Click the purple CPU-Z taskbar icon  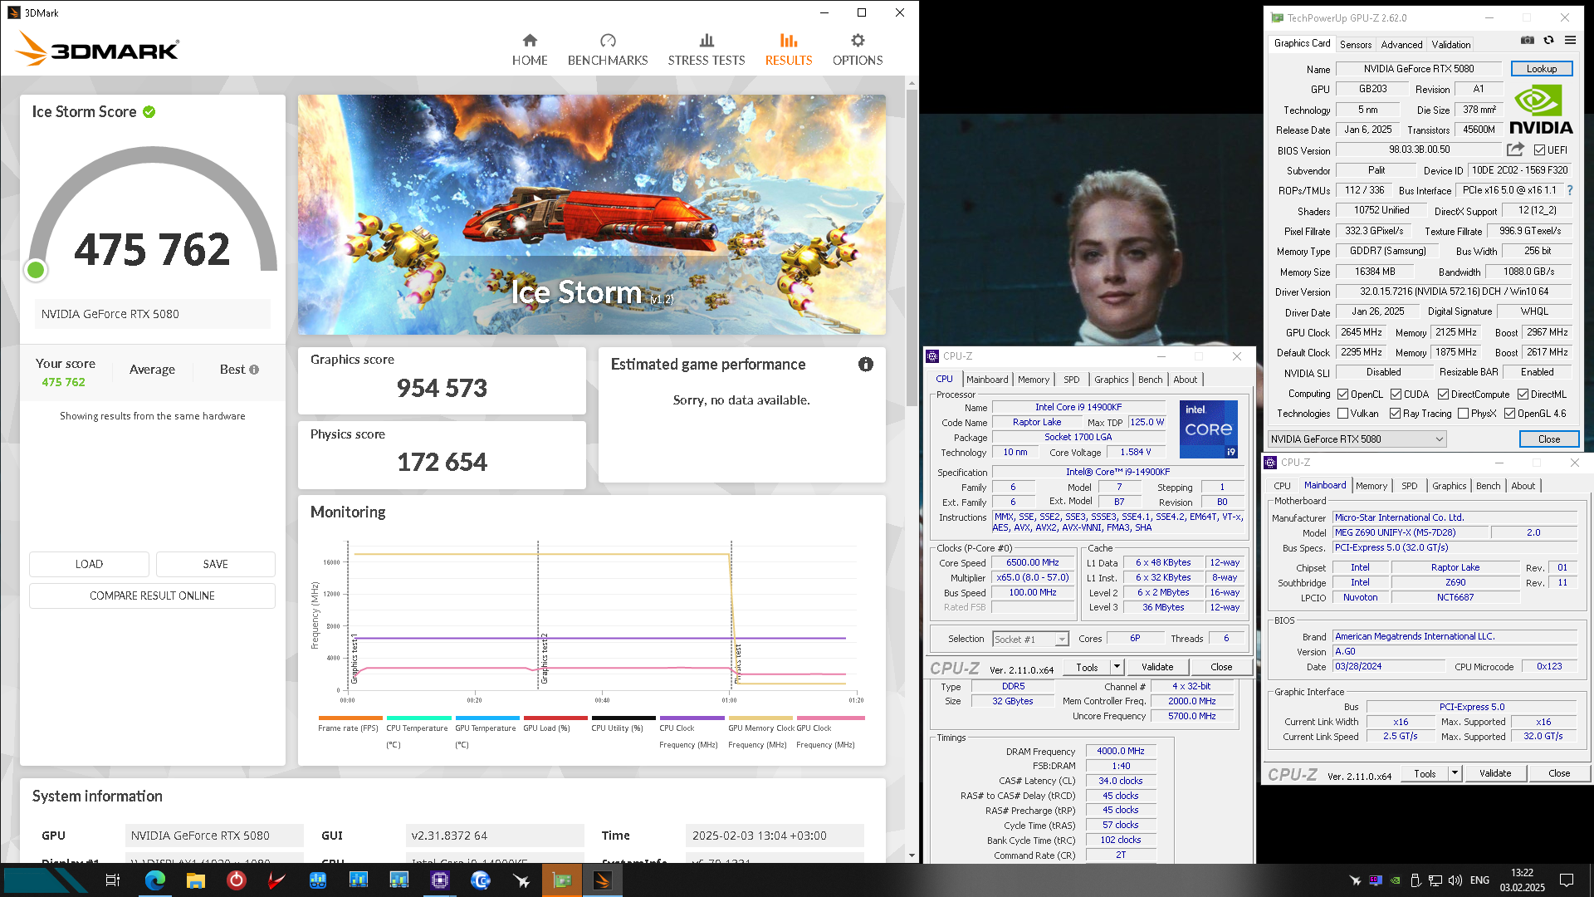coord(440,880)
